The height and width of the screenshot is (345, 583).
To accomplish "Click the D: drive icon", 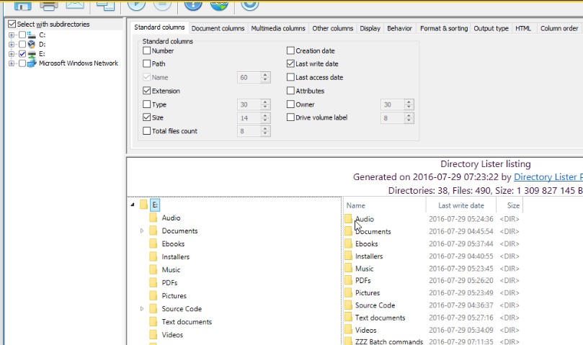I will [32, 44].
